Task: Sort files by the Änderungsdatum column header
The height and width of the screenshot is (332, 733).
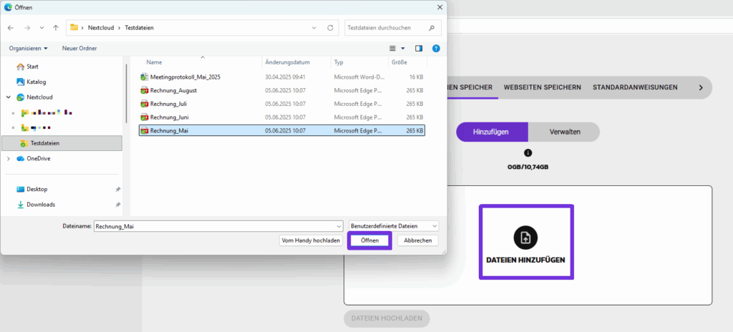Action: 286,62
